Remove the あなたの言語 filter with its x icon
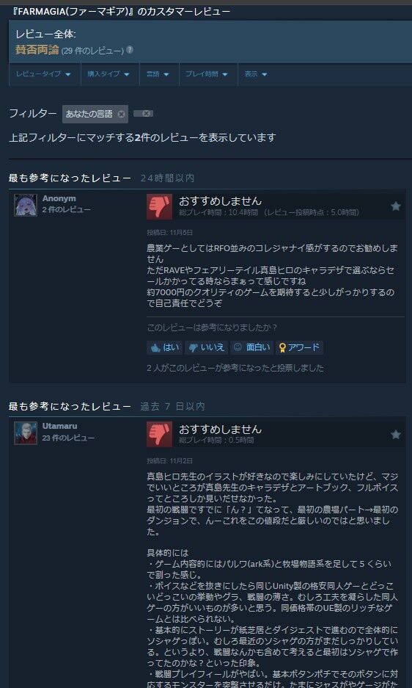Screen dimensions: 412x688 (121, 114)
